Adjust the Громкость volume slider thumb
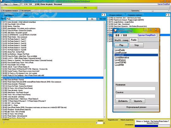 153,11
